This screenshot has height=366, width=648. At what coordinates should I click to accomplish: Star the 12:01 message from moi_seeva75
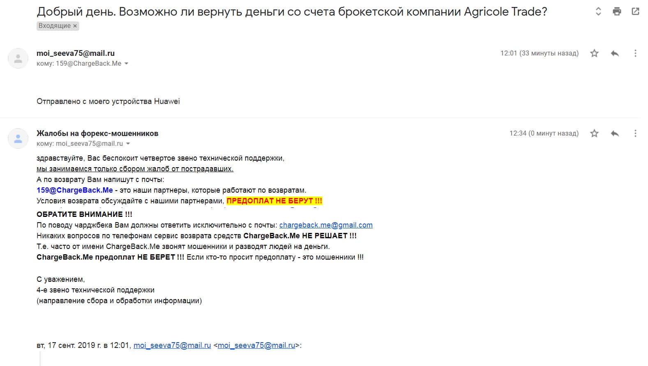click(x=594, y=53)
